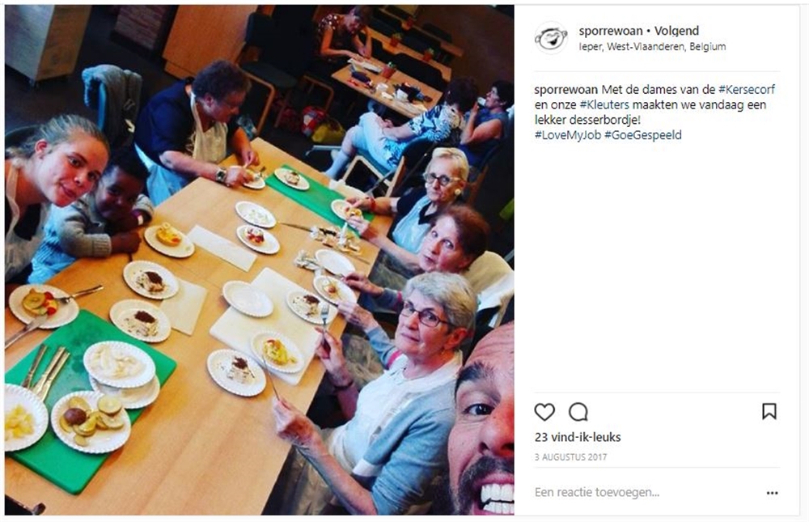The width and height of the screenshot is (809, 522).
Task: Open the #LoveMyJob hashtag
Action: coord(568,135)
